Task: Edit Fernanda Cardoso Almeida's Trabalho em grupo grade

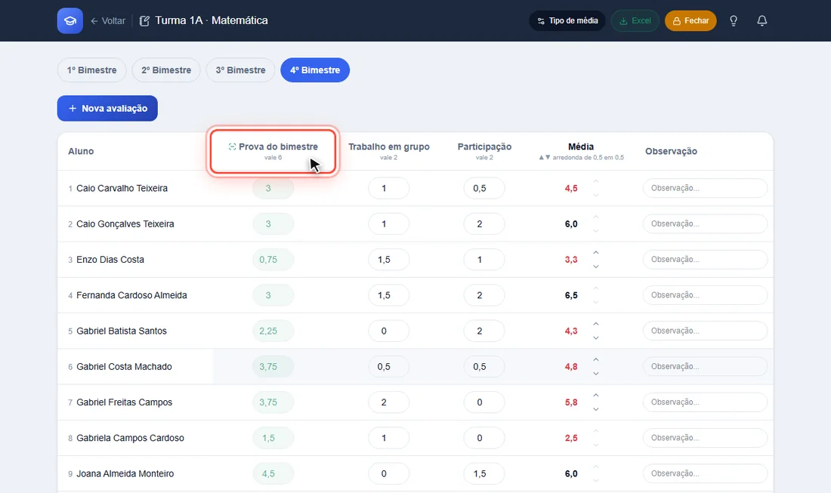Action: pyautogui.click(x=388, y=295)
